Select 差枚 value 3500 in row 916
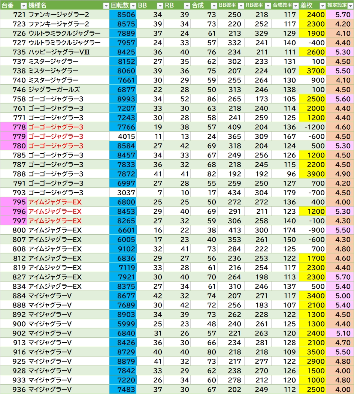This screenshot has height=394, width=354. [312, 352]
